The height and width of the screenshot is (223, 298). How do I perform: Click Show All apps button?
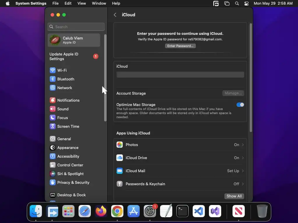[234, 196]
